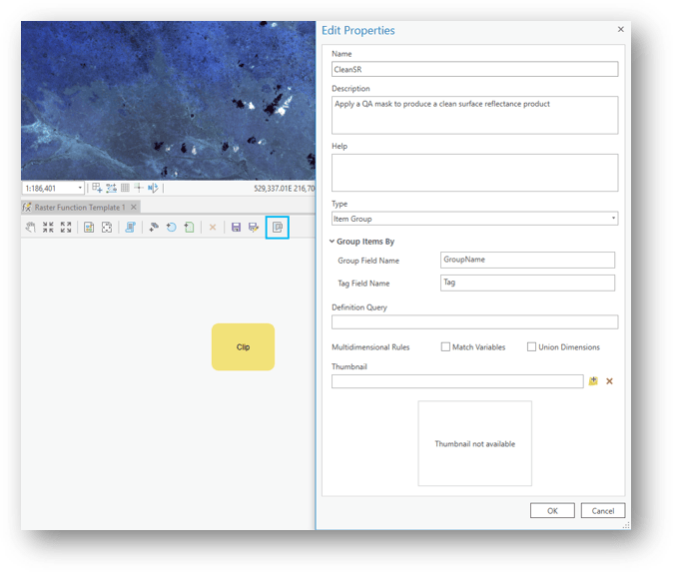Open the Type dropdown showing Item Group
This screenshot has width=673, height=572.
point(474,219)
